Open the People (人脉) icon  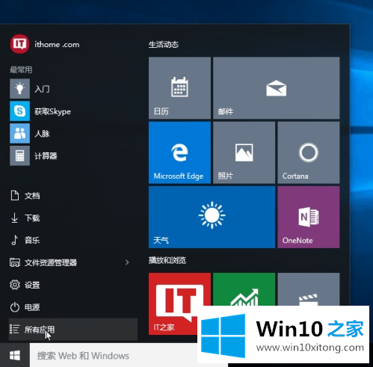pyautogui.click(x=19, y=133)
